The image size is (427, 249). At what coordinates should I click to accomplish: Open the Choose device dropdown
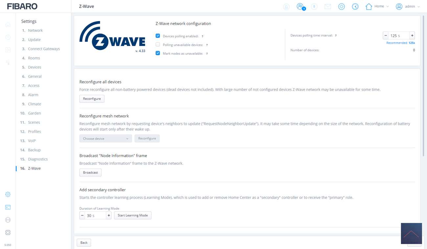coord(106,138)
